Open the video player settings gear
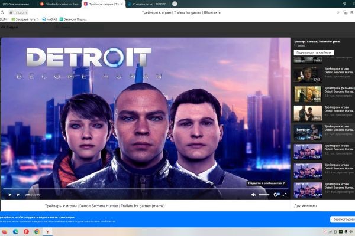Image resolution: width=355 pixels, height=236 pixels. point(276,195)
